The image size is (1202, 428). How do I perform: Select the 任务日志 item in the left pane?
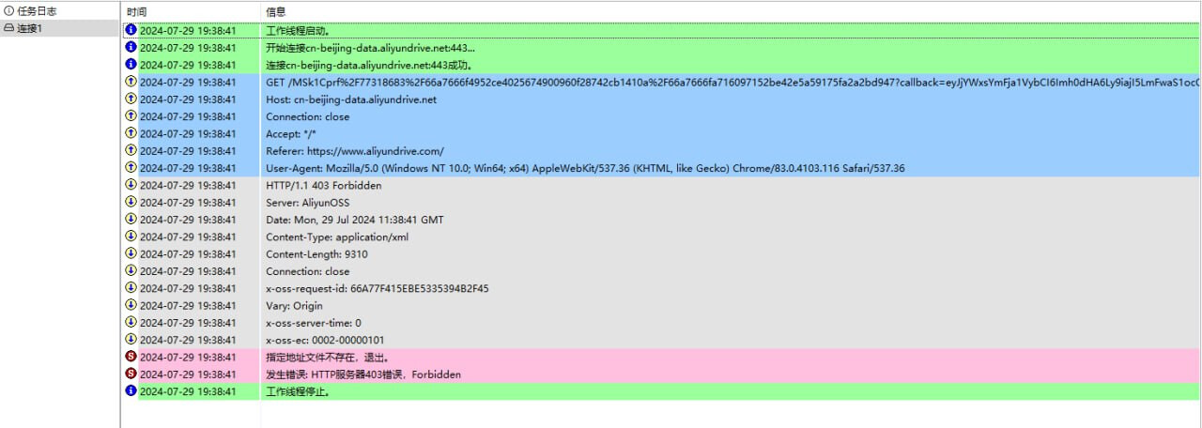37,11
